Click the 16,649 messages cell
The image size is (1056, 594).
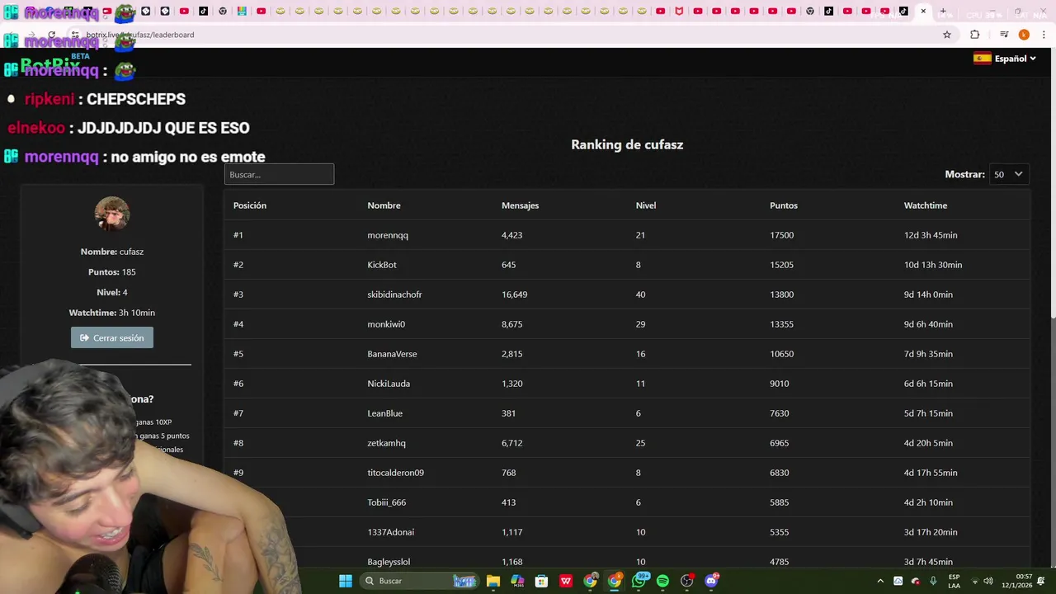[x=514, y=295]
